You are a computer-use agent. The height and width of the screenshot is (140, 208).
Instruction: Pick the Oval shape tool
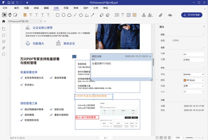click(63, 15)
